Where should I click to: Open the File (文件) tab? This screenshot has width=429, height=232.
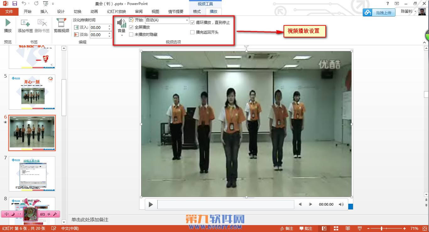tap(9, 12)
